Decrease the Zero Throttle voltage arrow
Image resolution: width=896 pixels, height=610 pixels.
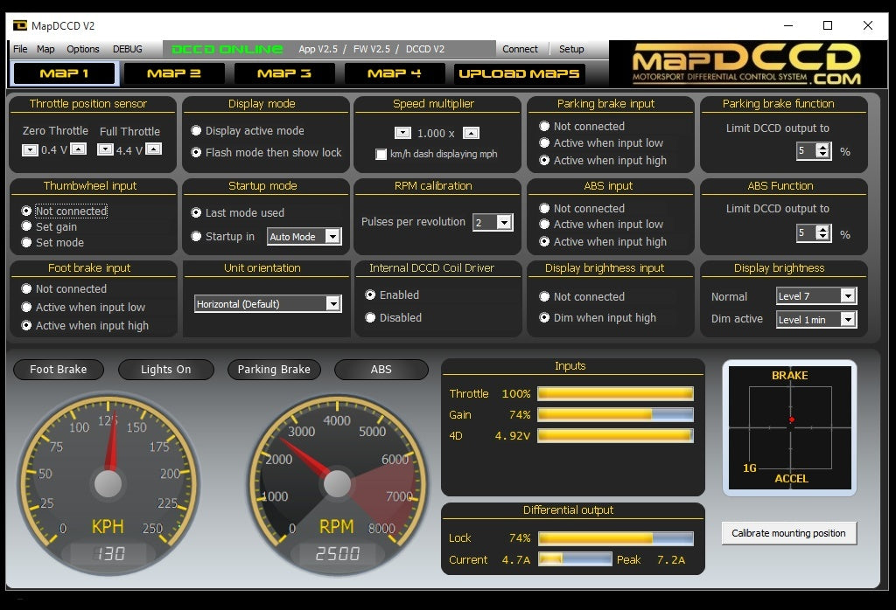(x=30, y=150)
